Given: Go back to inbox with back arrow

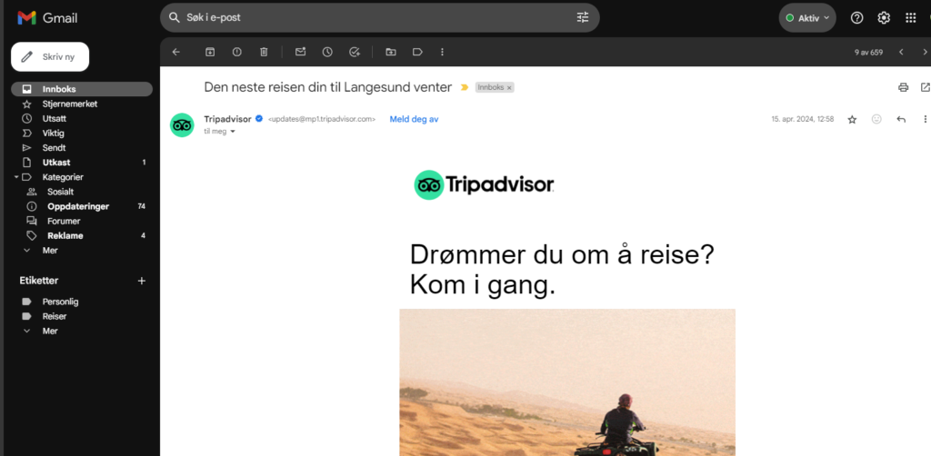Looking at the screenshot, I should tap(176, 52).
